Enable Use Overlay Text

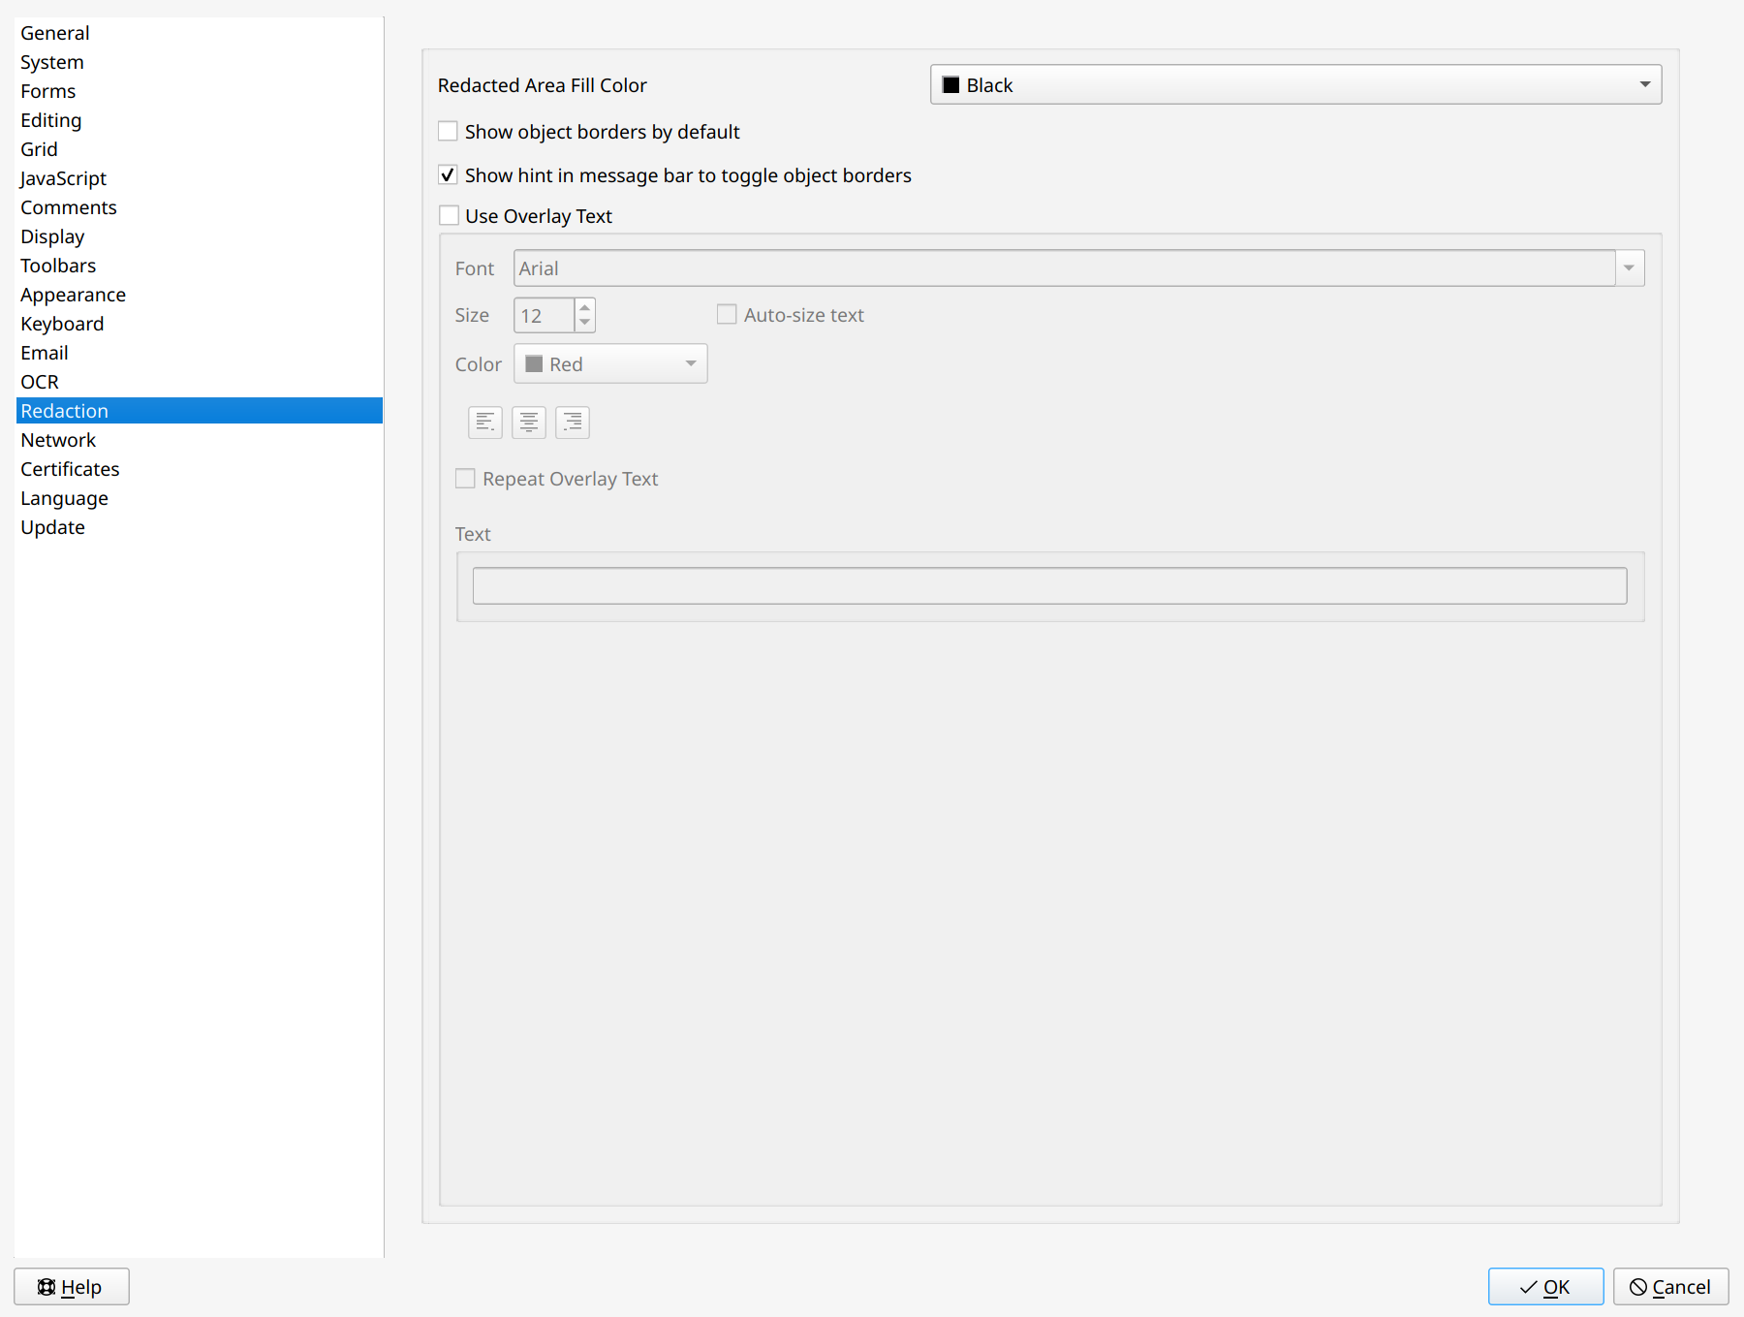coord(449,215)
